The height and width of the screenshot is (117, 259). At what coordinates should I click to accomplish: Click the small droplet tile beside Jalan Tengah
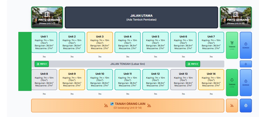coord(246,64)
